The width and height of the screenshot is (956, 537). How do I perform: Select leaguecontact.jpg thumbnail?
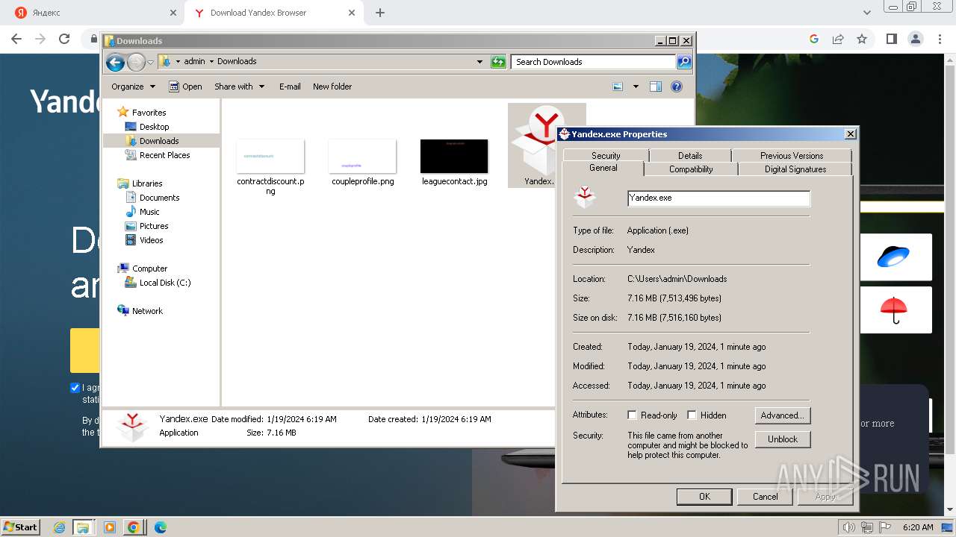pos(454,157)
